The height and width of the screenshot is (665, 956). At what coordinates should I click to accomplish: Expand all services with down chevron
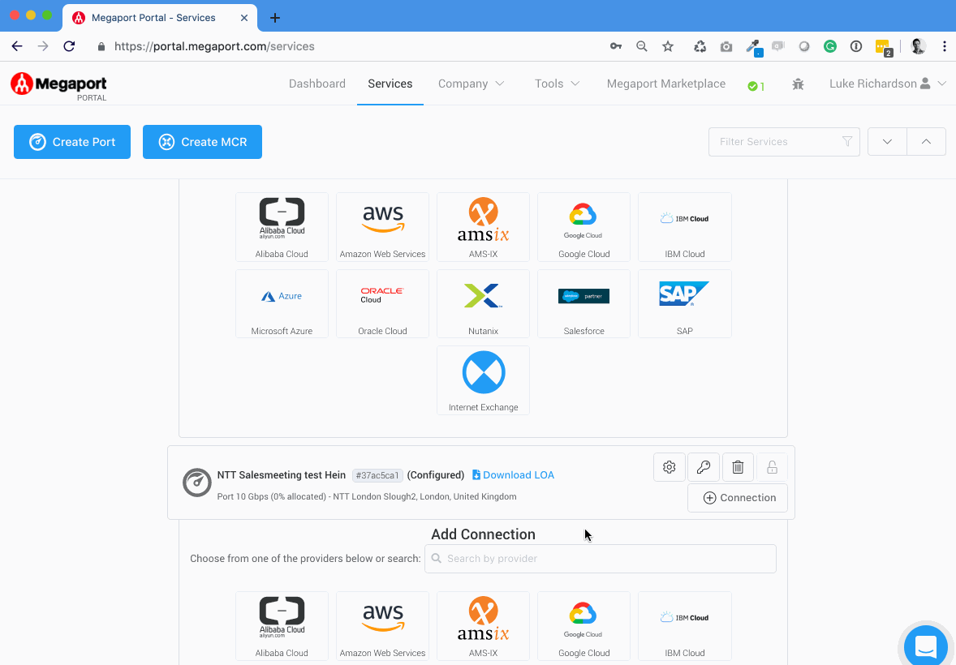[x=887, y=141]
